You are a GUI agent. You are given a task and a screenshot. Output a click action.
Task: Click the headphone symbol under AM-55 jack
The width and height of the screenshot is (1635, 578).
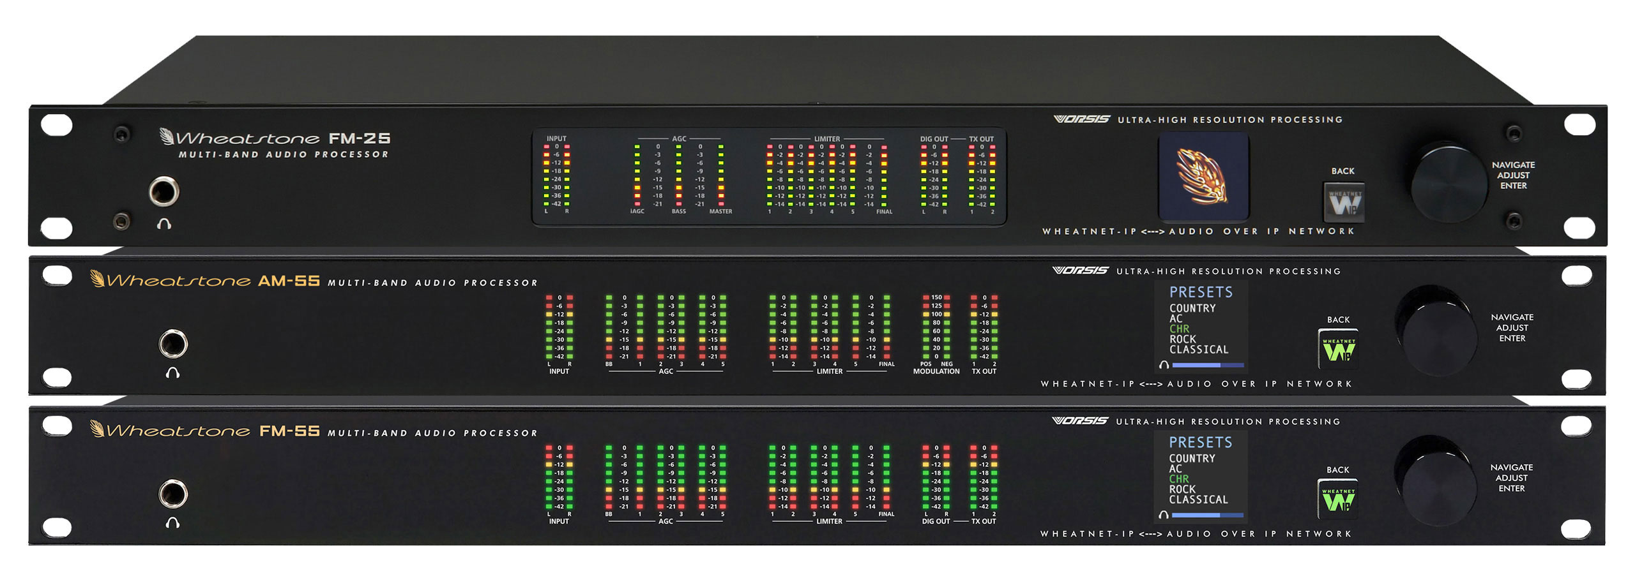(x=172, y=373)
